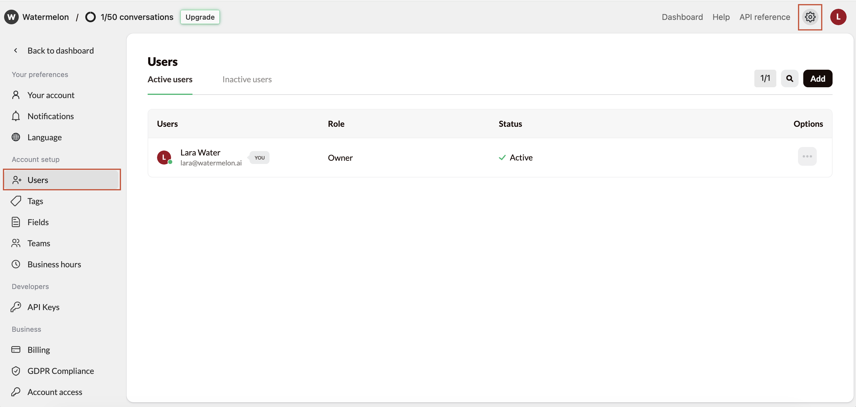Add a new user
Screen dimensions: 856x407
(818, 78)
